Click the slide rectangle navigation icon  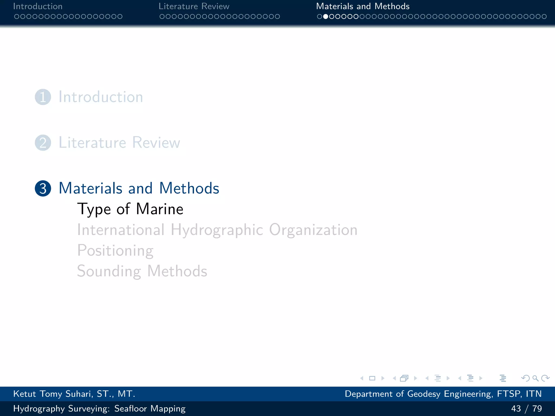point(372,378)
